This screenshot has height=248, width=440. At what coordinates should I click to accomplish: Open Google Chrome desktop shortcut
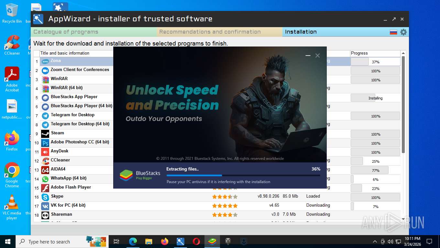(x=12, y=175)
